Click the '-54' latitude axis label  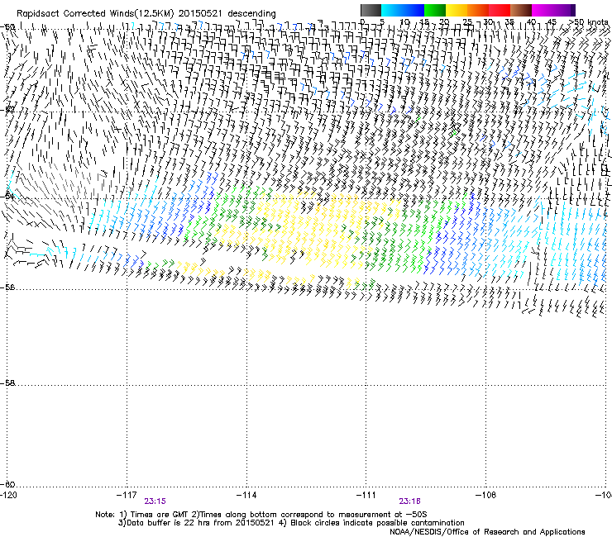(7, 196)
